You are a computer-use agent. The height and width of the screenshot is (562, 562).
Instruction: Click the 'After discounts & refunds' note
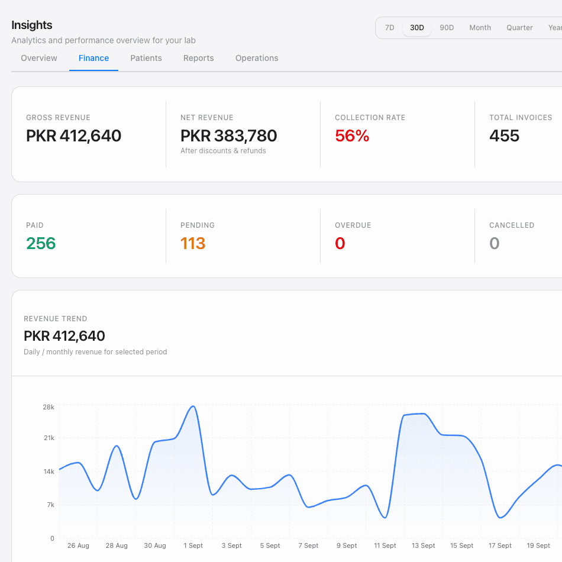(x=223, y=151)
